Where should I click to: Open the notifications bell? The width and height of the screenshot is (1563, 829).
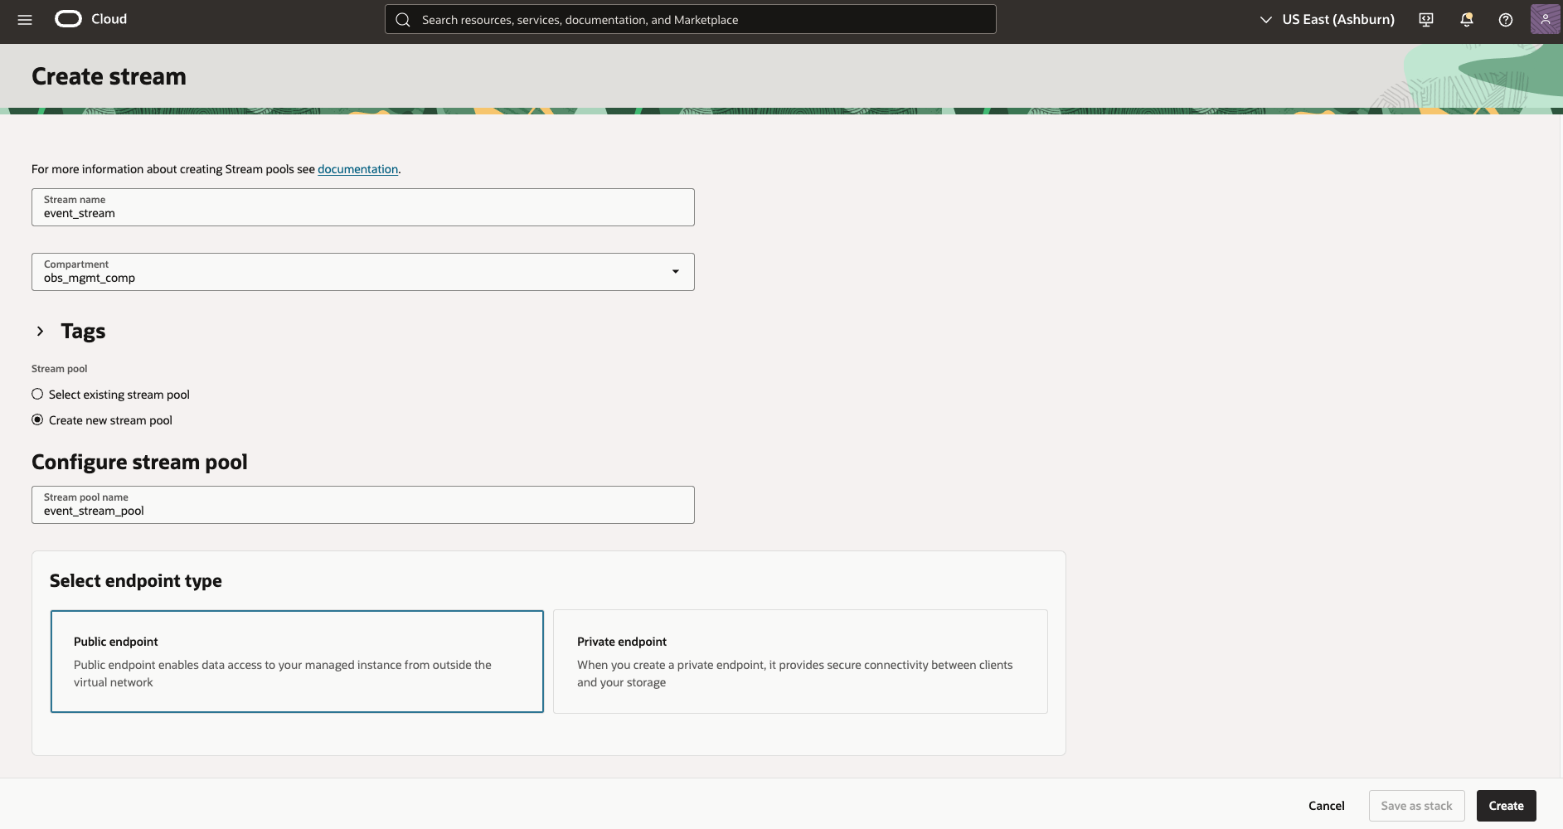tap(1466, 19)
